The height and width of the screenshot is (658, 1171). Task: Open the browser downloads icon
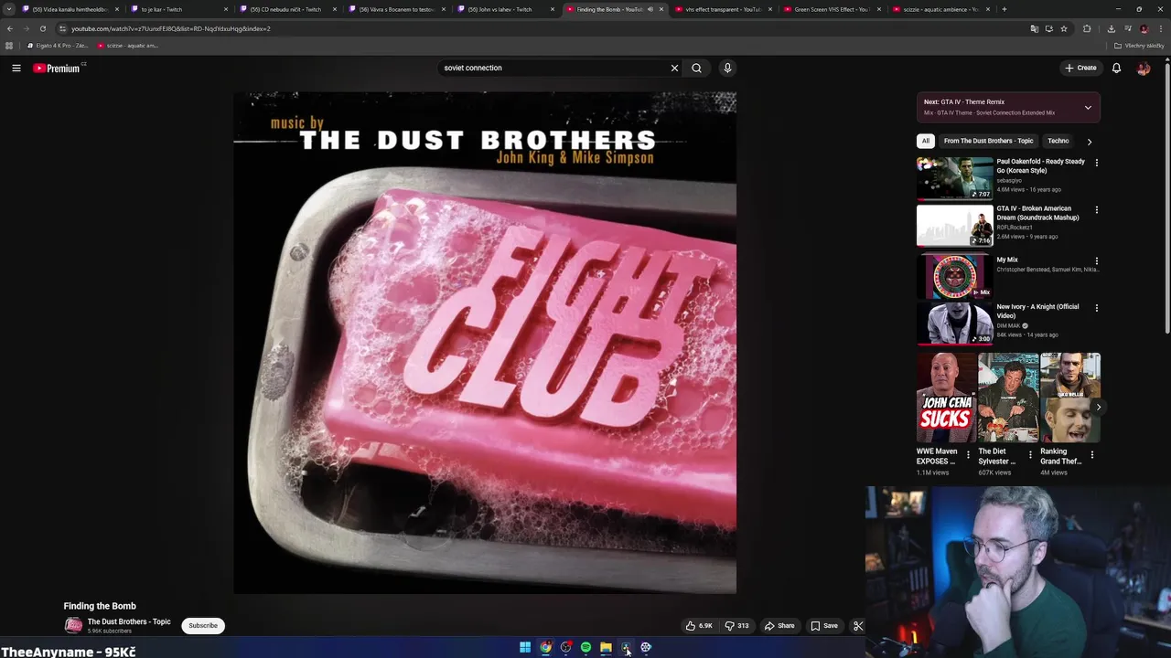pyautogui.click(x=1111, y=28)
